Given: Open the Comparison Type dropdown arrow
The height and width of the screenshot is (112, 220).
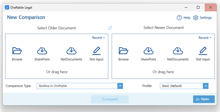Looking at the screenshot, I should [x=120, y=86].
